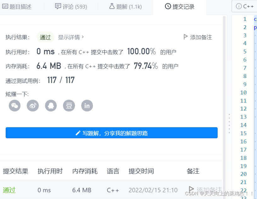Click the LinkedIn share icon
The image size is (257, 199).
(x=87, y=106)
